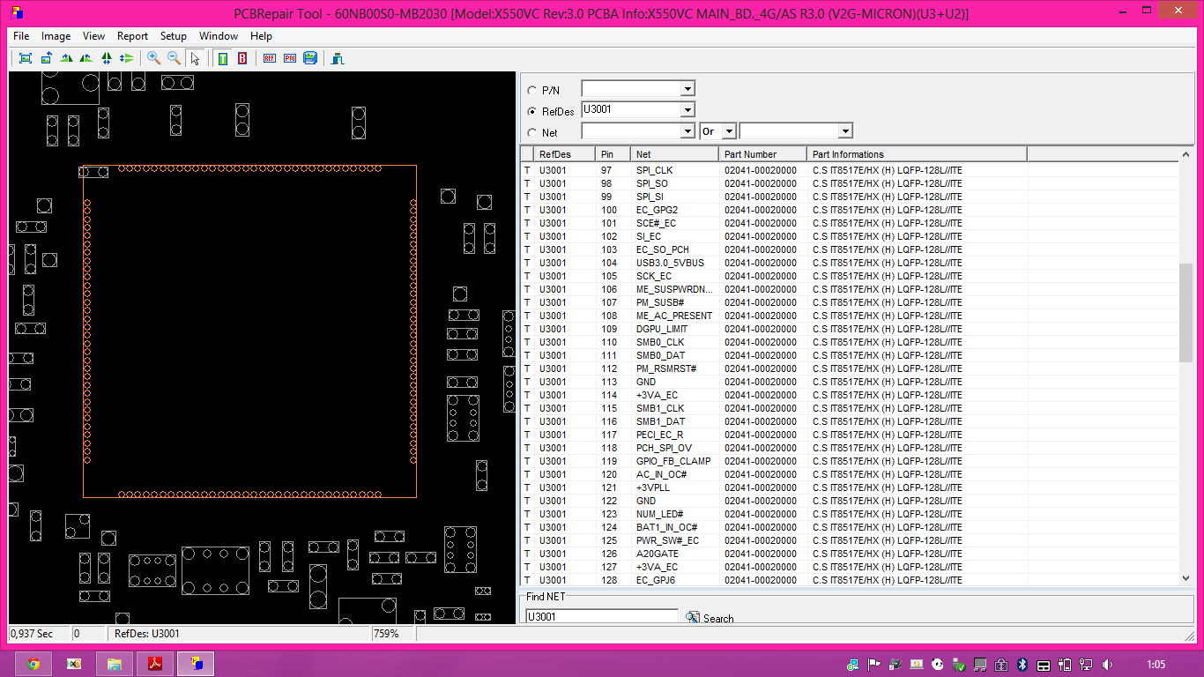
Task: Click the Part Number column header
Action: click(762, 154)
